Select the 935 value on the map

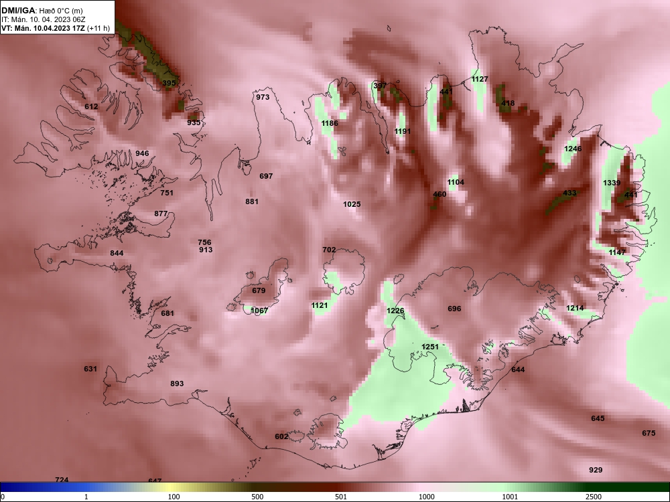coord(194,122)
